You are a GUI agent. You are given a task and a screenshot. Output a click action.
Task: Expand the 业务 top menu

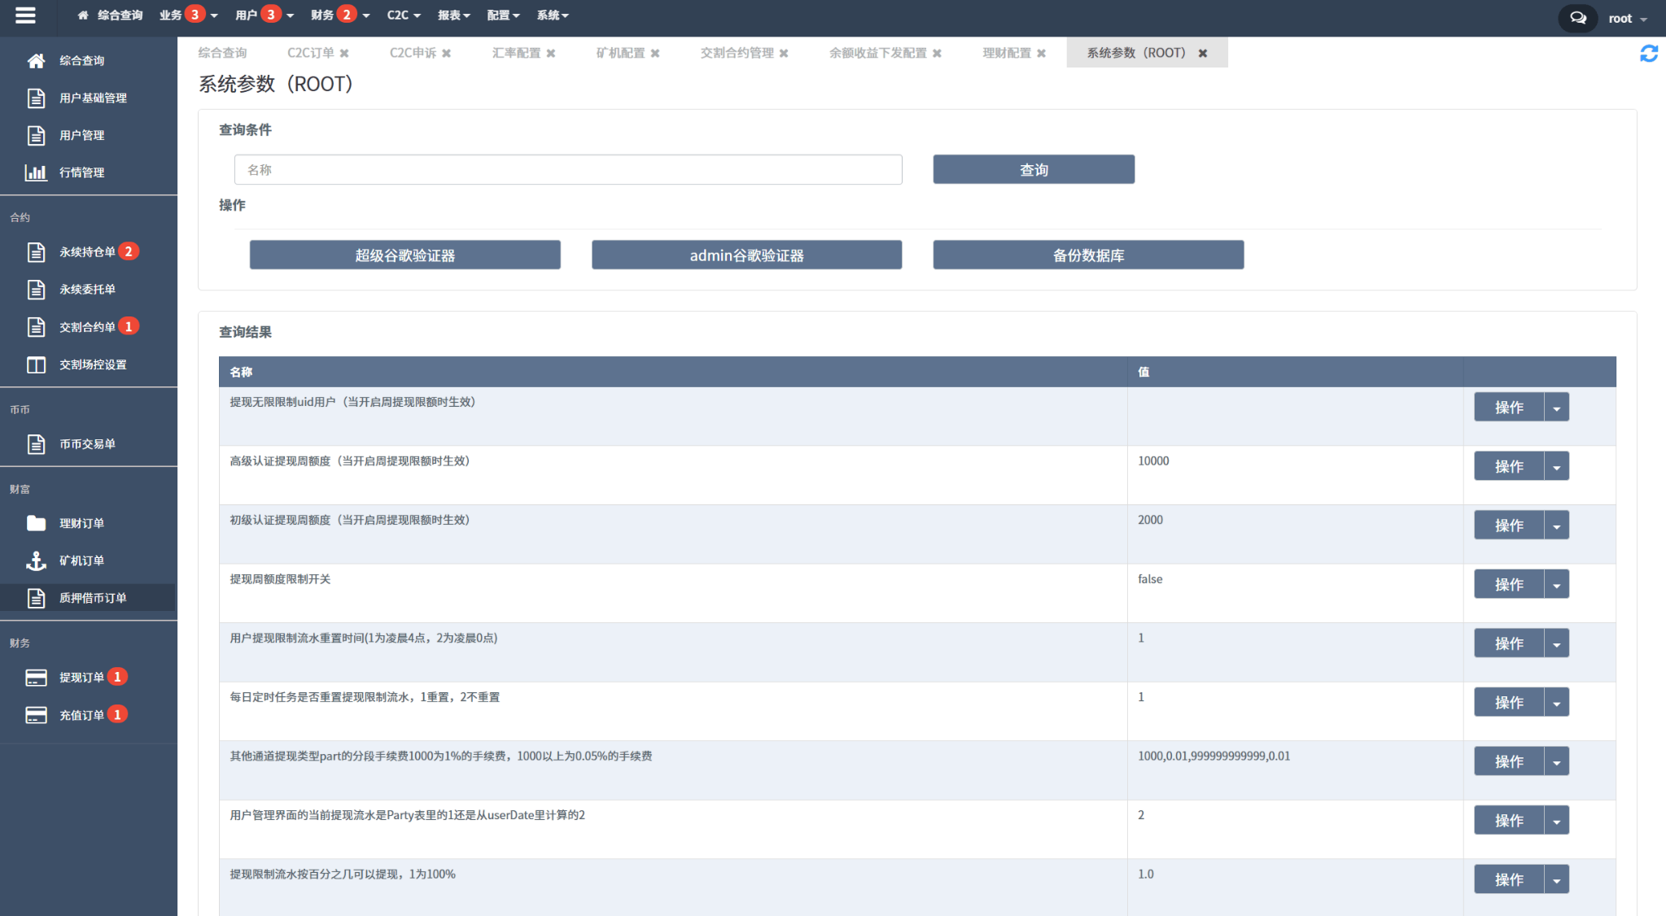click(189, 15)
